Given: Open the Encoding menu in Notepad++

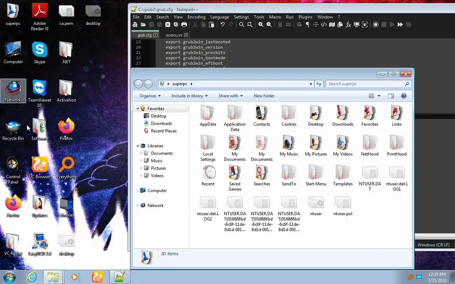Looking at the screenshot, I should (197, 17).
